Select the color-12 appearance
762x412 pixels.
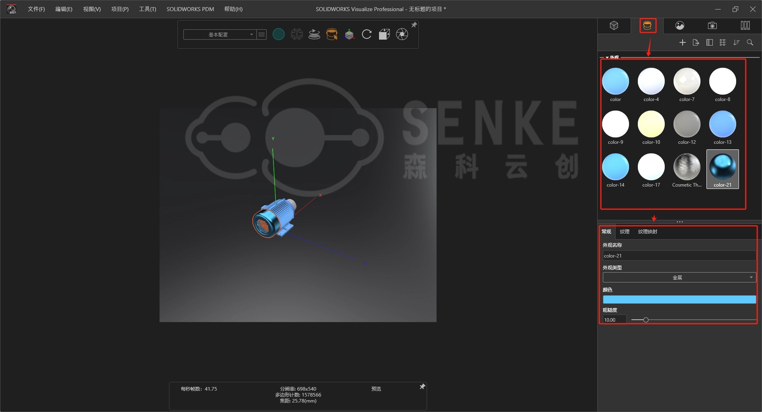coord(687,128)
